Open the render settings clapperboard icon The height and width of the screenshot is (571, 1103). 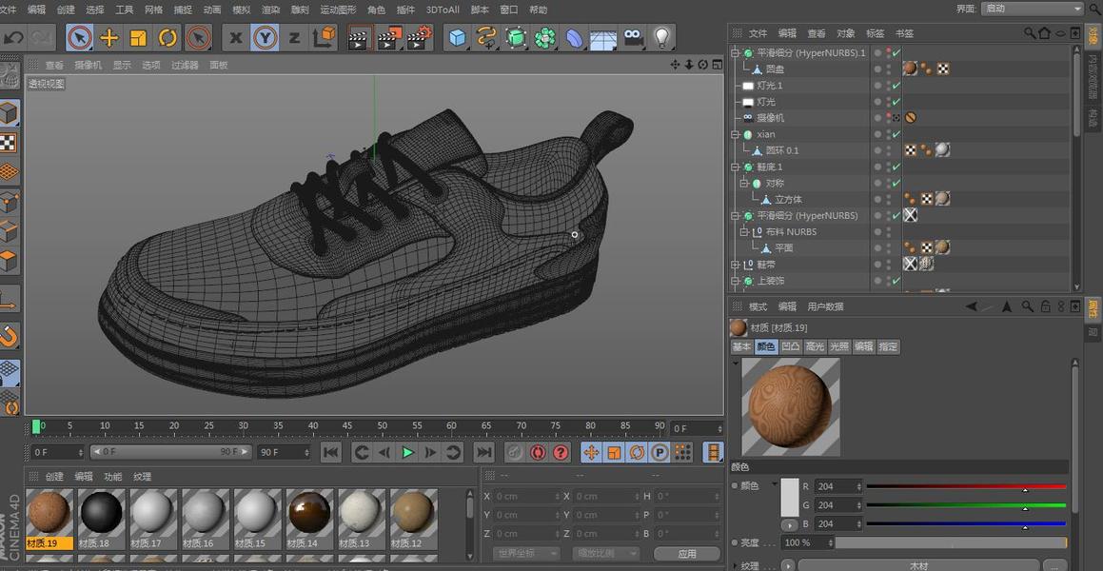coord(419,38)
